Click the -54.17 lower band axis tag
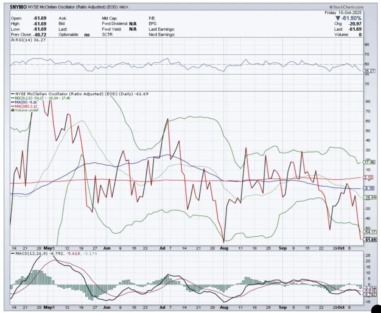Screen dimensions: 381x313 [370, 232]
